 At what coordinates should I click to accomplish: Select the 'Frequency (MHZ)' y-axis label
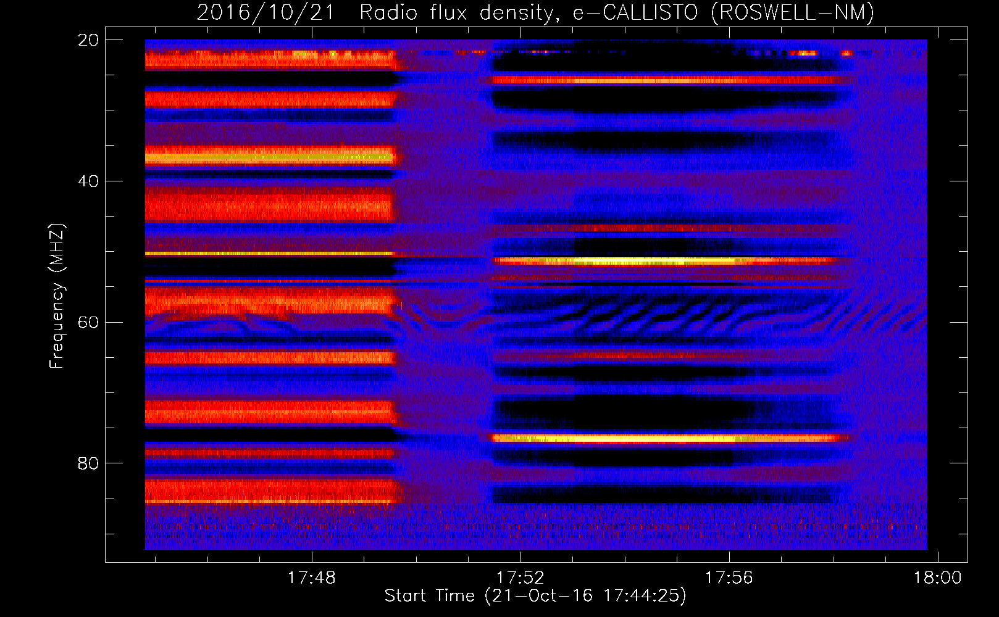(57, 297)
